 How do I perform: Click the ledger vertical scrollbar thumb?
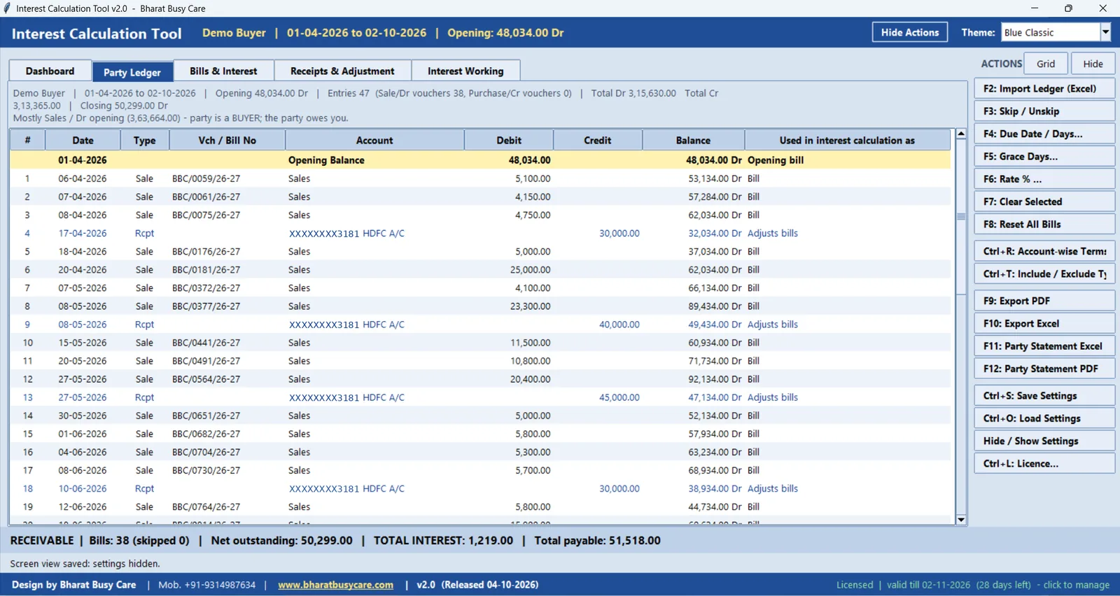pos(961,217)
